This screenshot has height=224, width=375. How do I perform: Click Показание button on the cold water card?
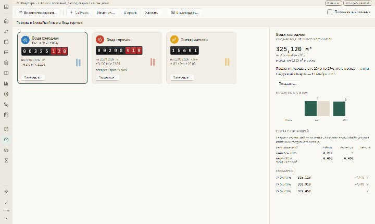(x=33, y=78)
